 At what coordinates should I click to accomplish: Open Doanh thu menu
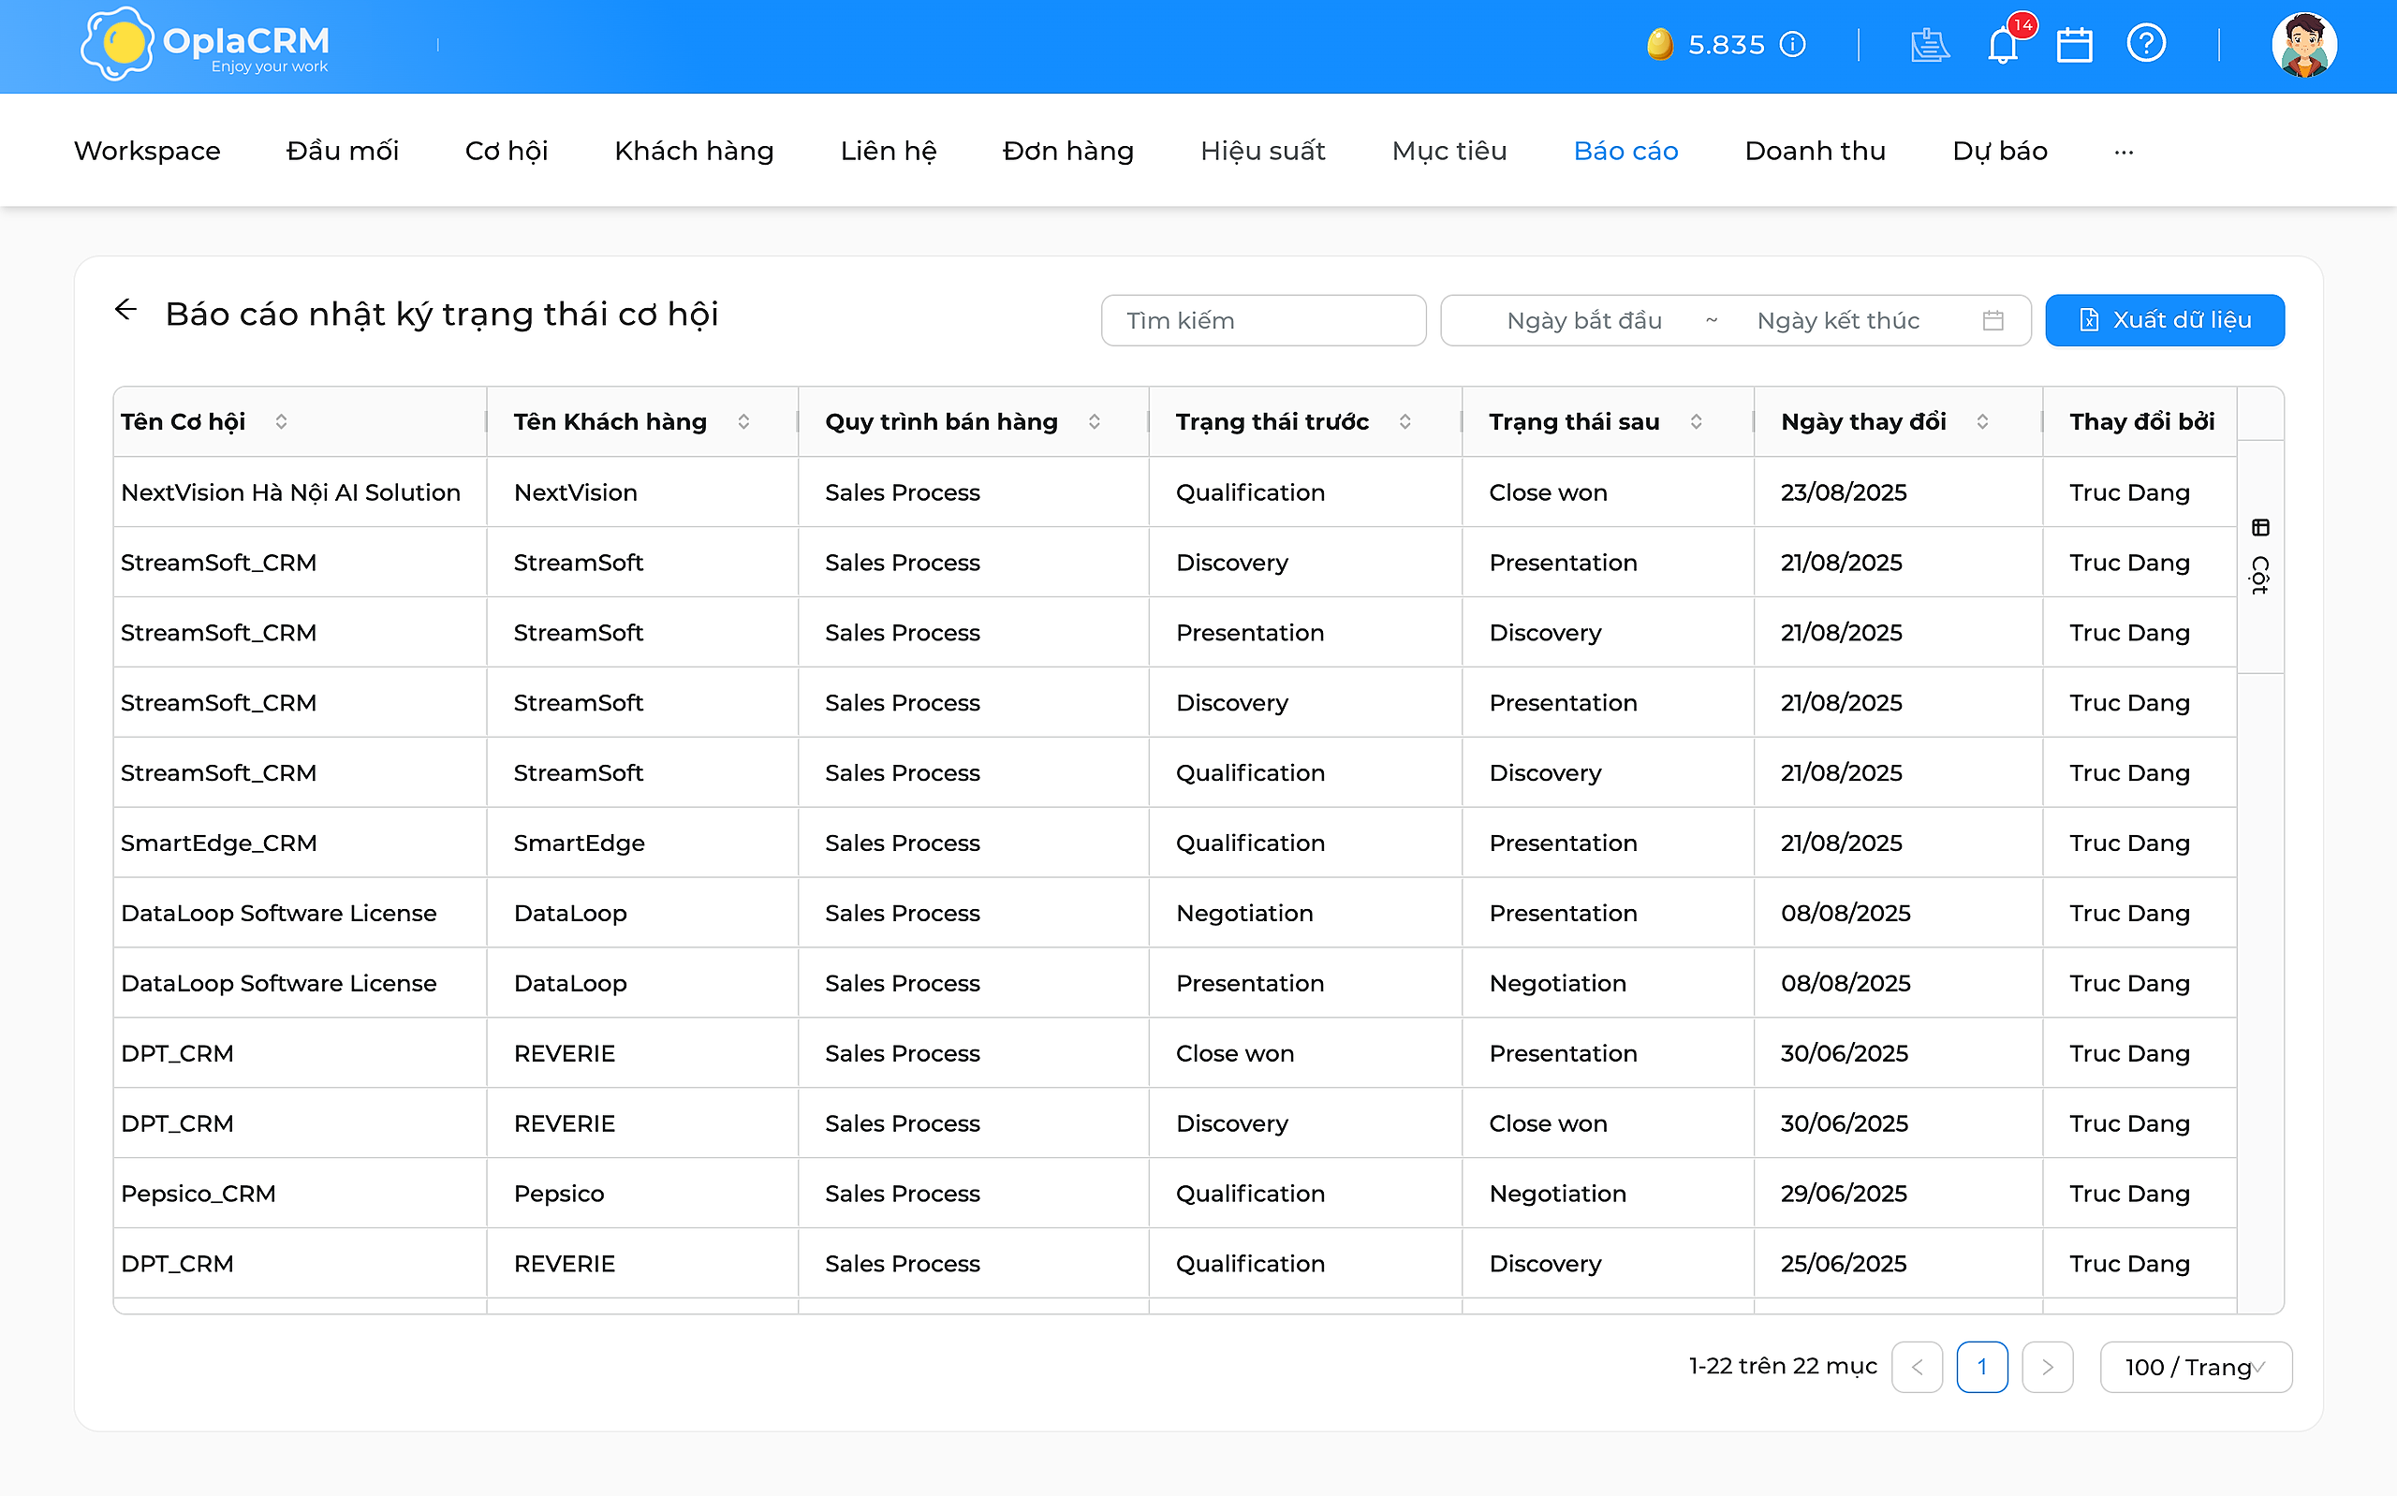1816,151
